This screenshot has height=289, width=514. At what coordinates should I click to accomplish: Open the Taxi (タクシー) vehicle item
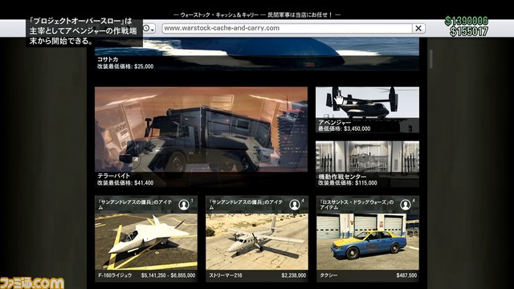(368, 239)
